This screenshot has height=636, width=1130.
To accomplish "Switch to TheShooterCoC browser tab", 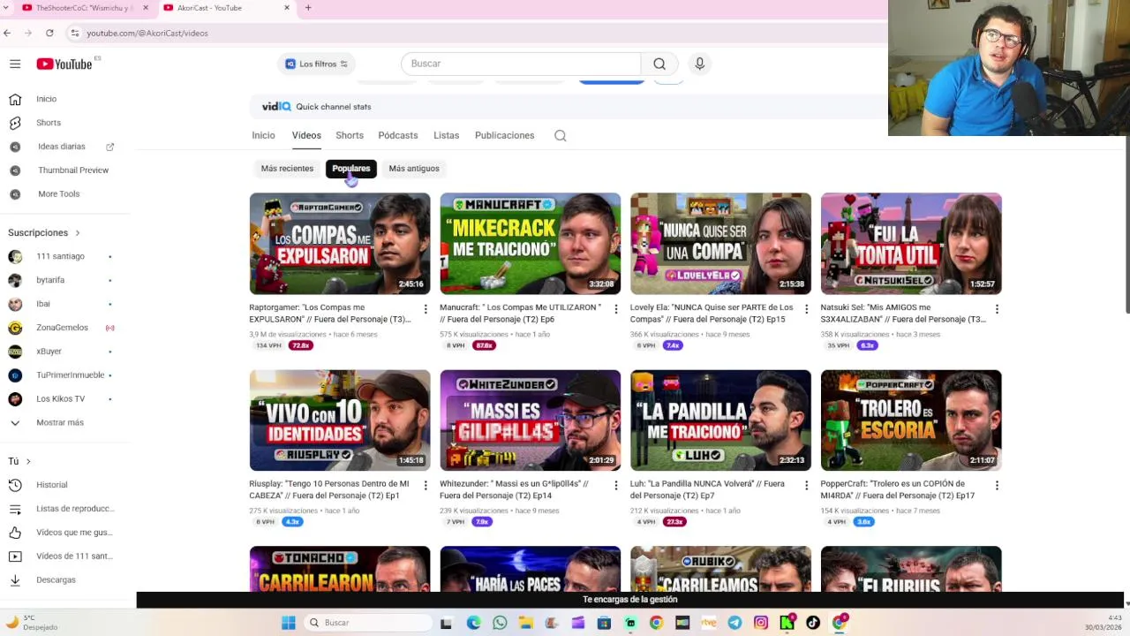I will point(85,8).
